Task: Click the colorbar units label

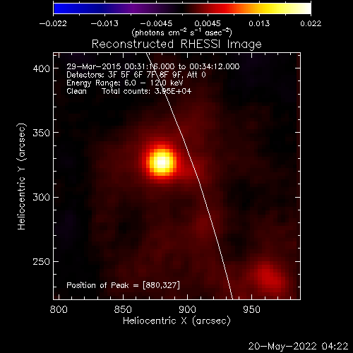Action: [x=182, y=32]
